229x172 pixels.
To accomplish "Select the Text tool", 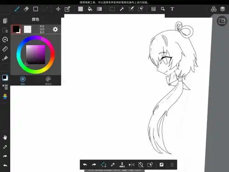I will (172, 9).
